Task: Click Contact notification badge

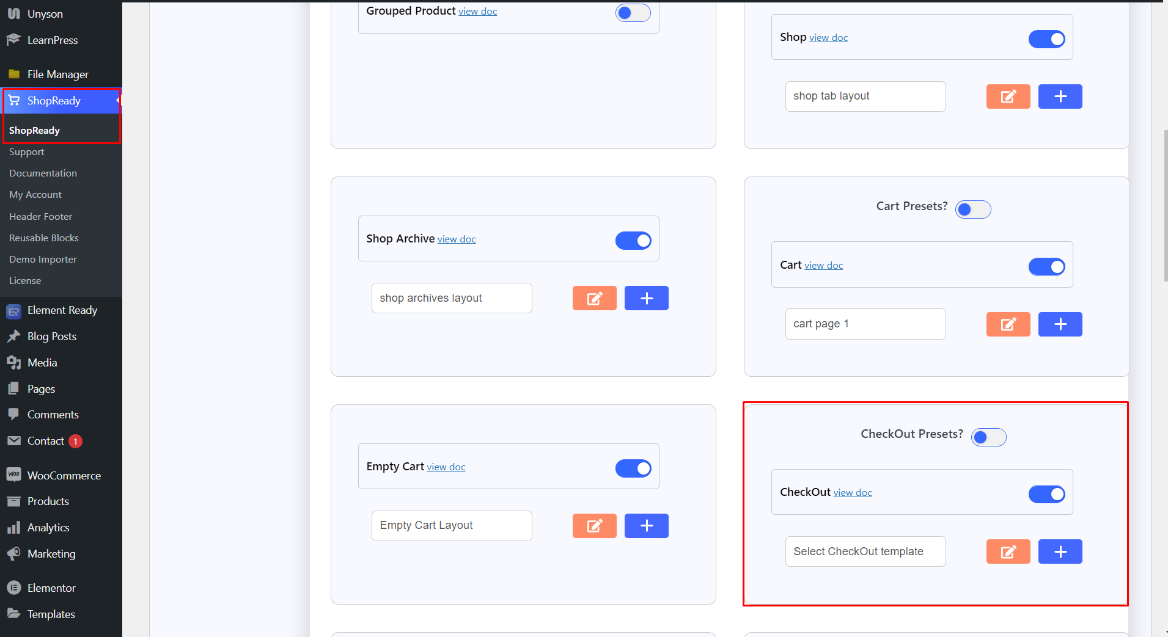Action: point(75,441)
